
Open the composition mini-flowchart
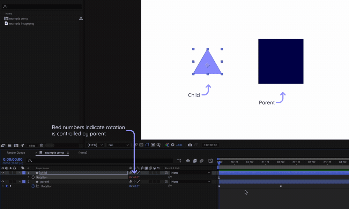coord(179,161)
